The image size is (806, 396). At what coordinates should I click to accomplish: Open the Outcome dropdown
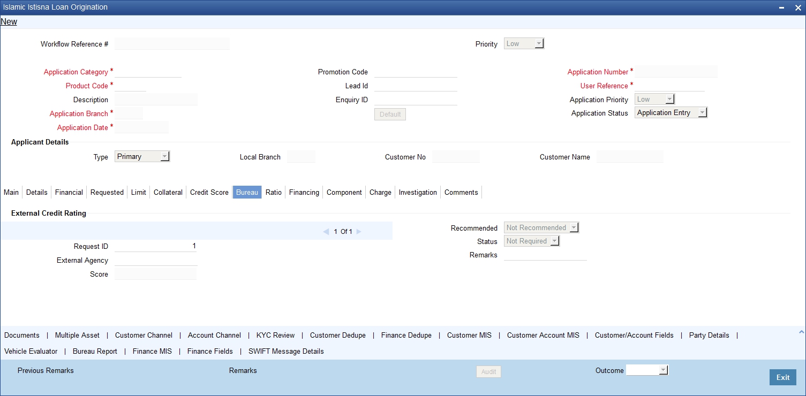647,370
